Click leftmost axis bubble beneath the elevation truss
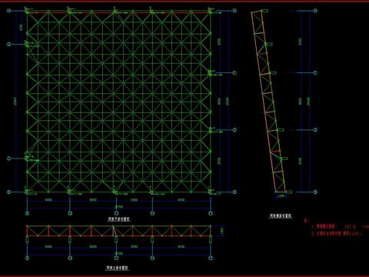 point(27,258)
